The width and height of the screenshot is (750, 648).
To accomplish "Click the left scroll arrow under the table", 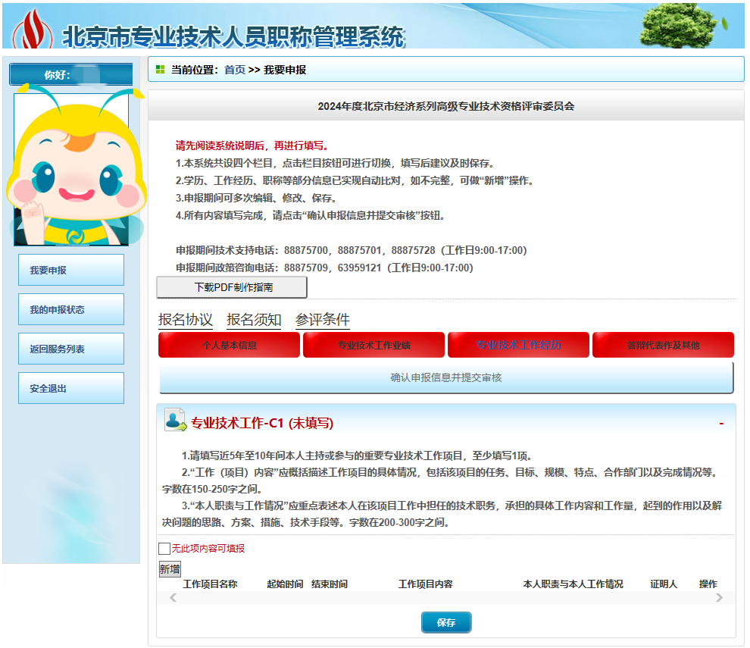I will 172,597.
